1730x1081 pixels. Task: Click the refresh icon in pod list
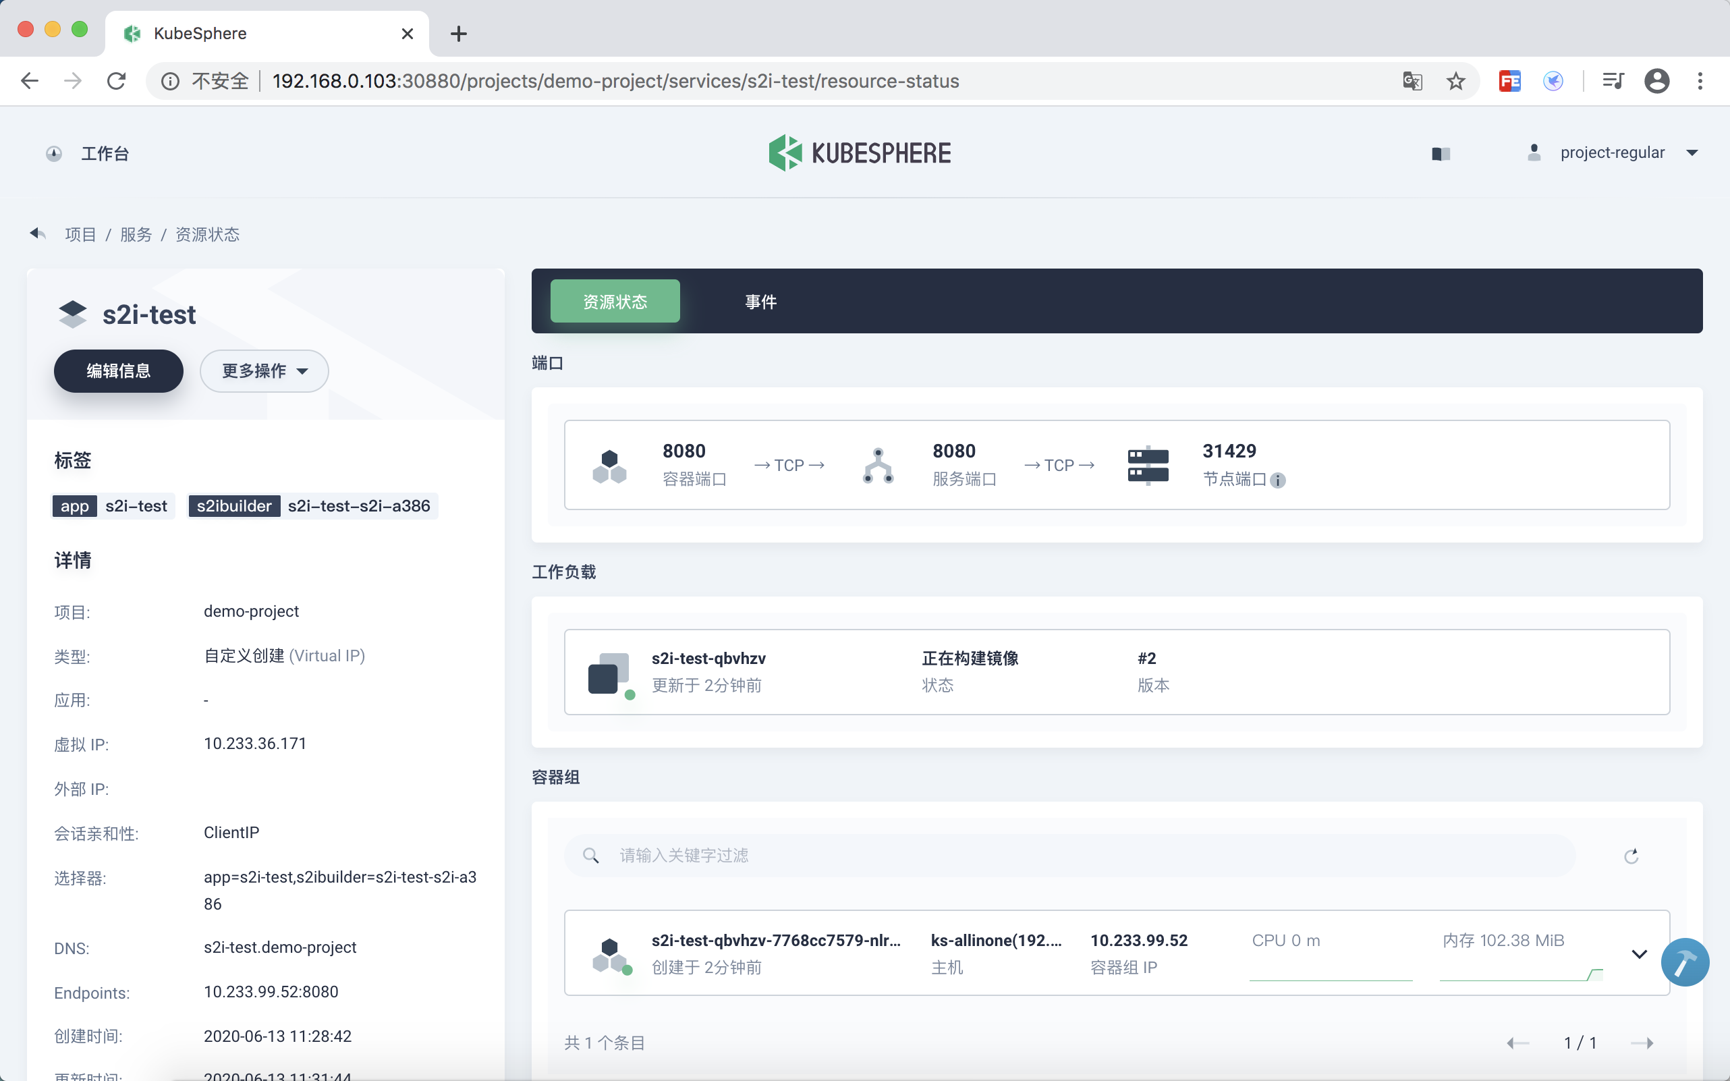tap(1631, 856)
